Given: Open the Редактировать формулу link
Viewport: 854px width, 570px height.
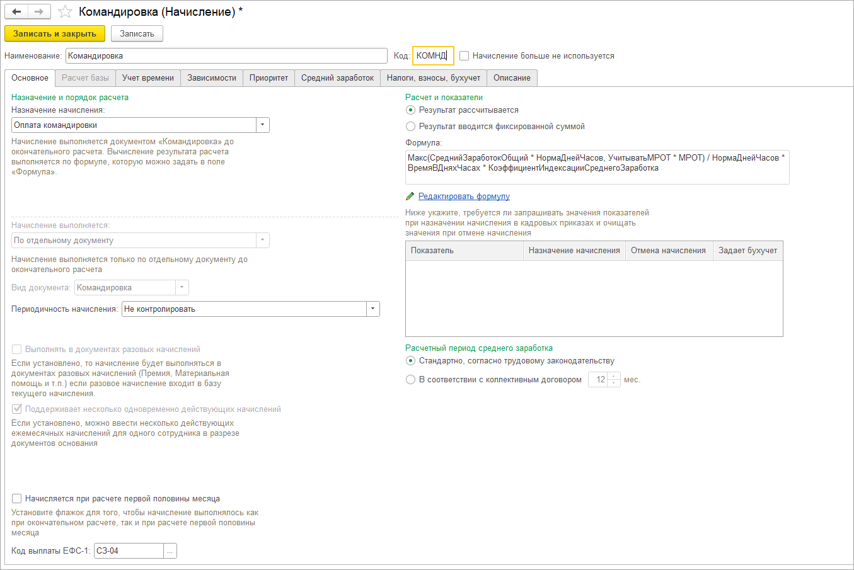Looking at the screenshot, I should click(x=464, y=196).
